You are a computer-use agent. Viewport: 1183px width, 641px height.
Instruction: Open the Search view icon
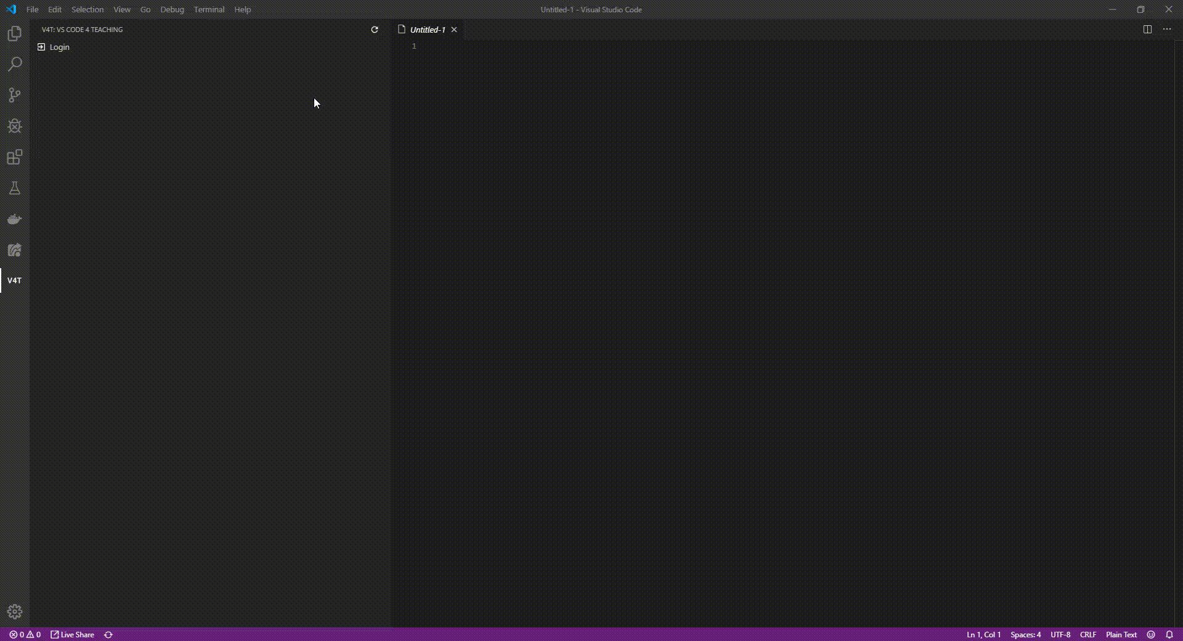15,64
